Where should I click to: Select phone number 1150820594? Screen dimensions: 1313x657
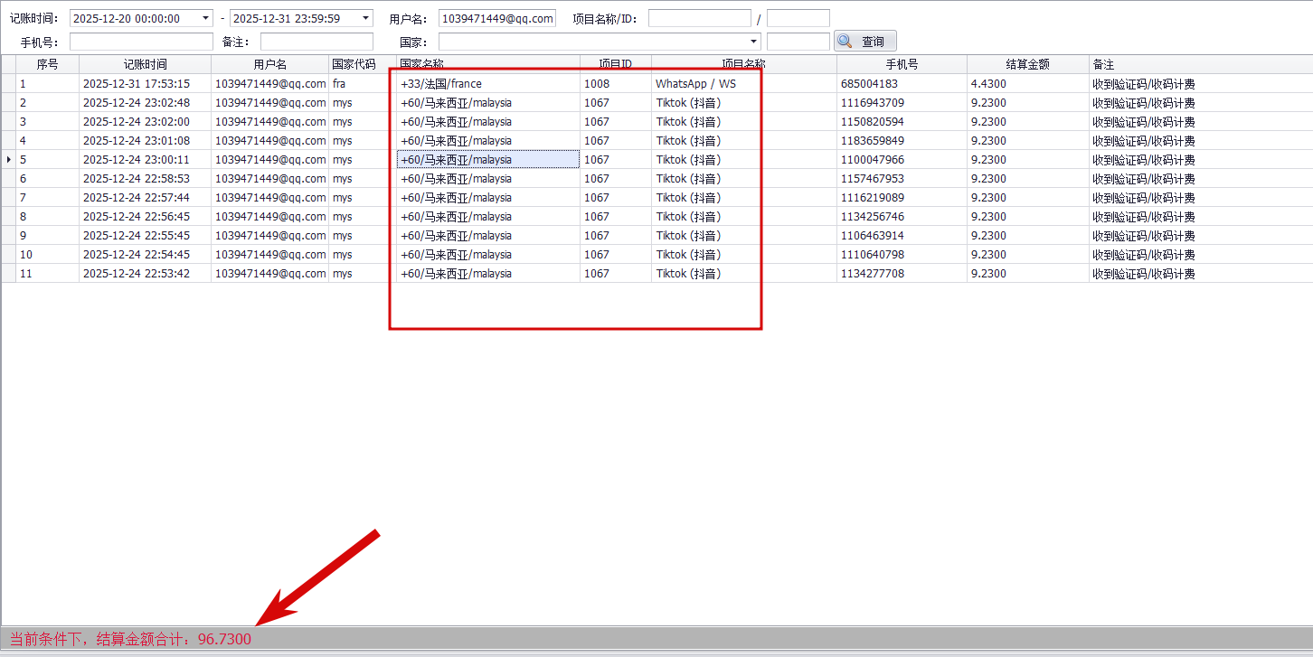pos(902,121)
